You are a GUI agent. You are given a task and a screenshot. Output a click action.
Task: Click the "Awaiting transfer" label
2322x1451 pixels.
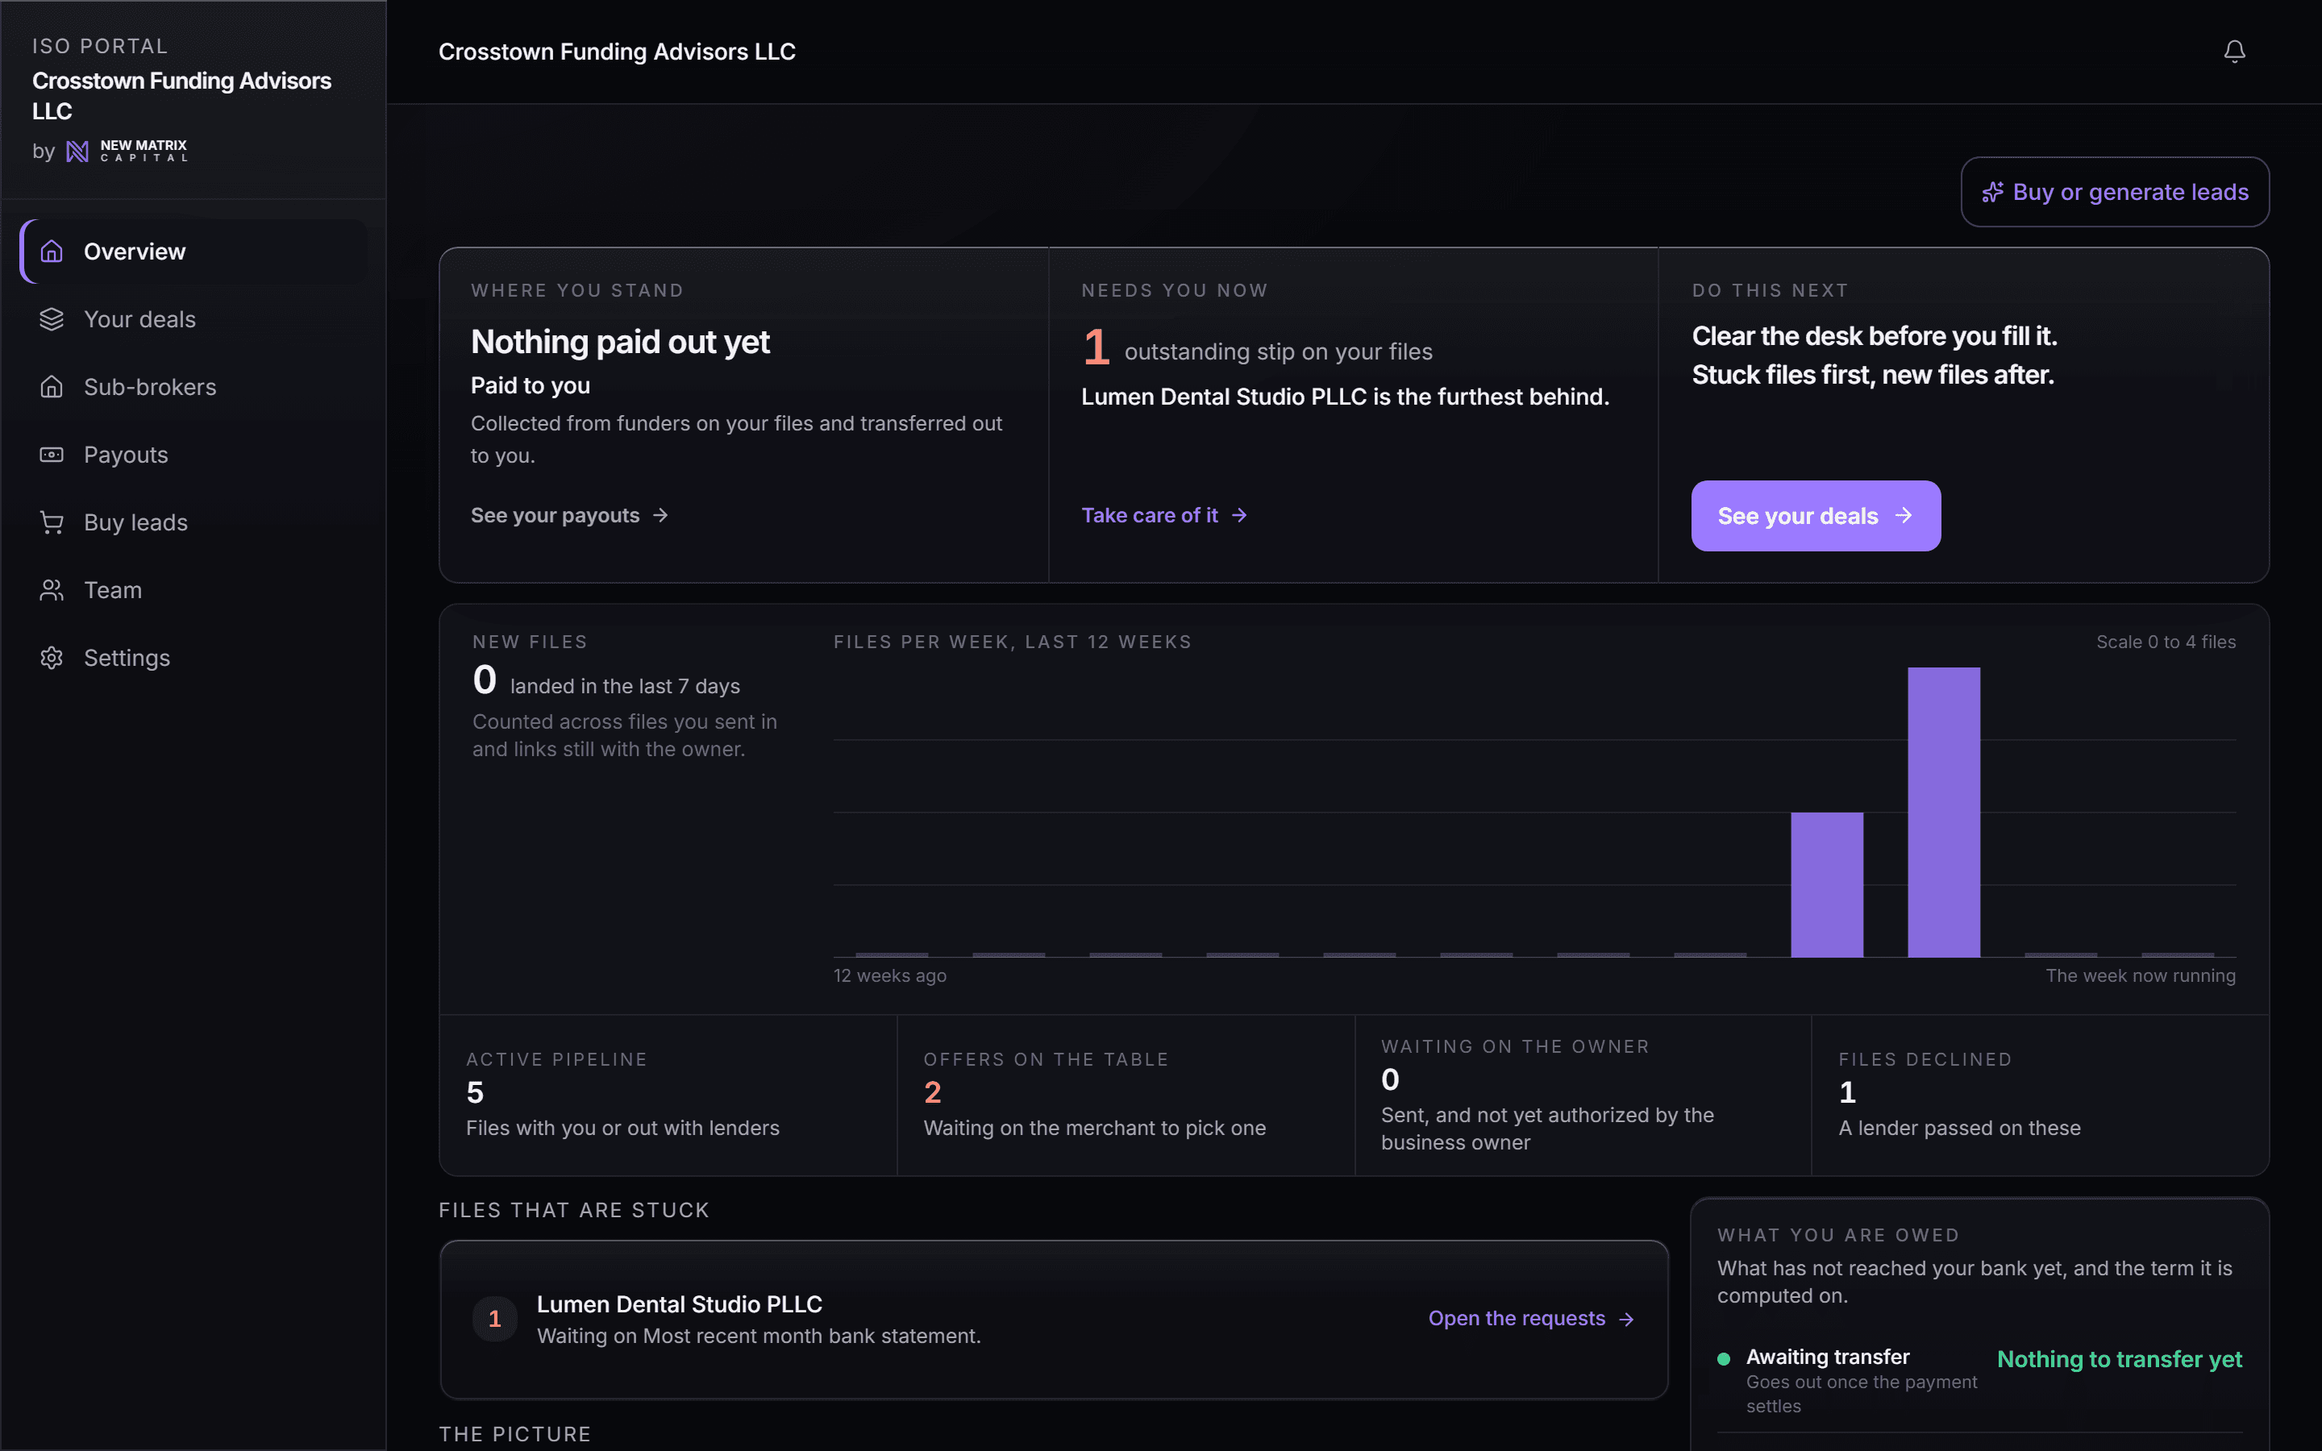tap(1827, 1357)
